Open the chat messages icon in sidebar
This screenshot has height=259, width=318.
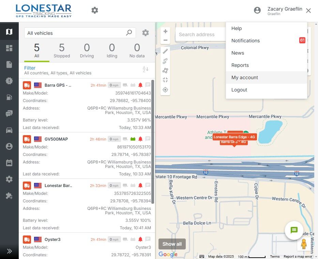tap(9, 114)
